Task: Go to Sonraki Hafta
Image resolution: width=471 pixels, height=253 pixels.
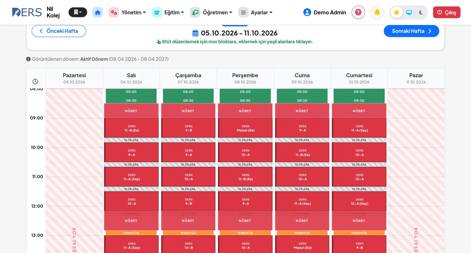Action: click(x=411, y=31)
